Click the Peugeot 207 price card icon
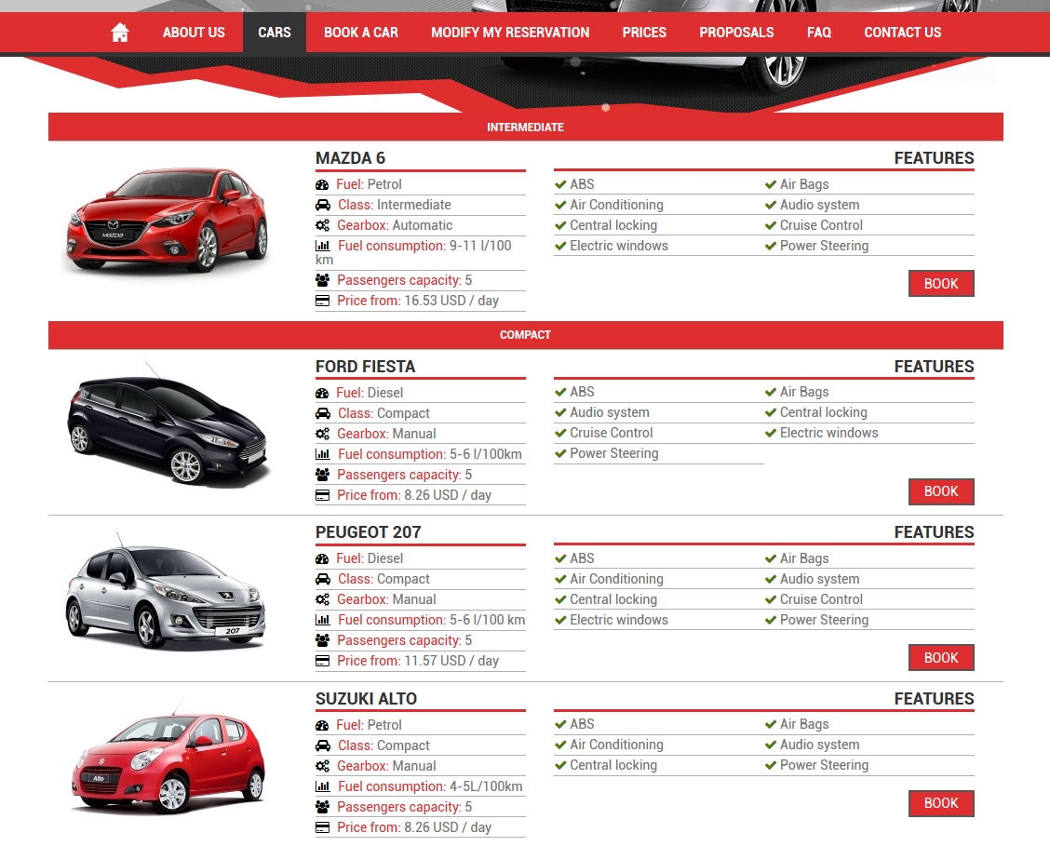Viewport: 1050px width, 846px height. pyautogui.click(x=322, y=662)
